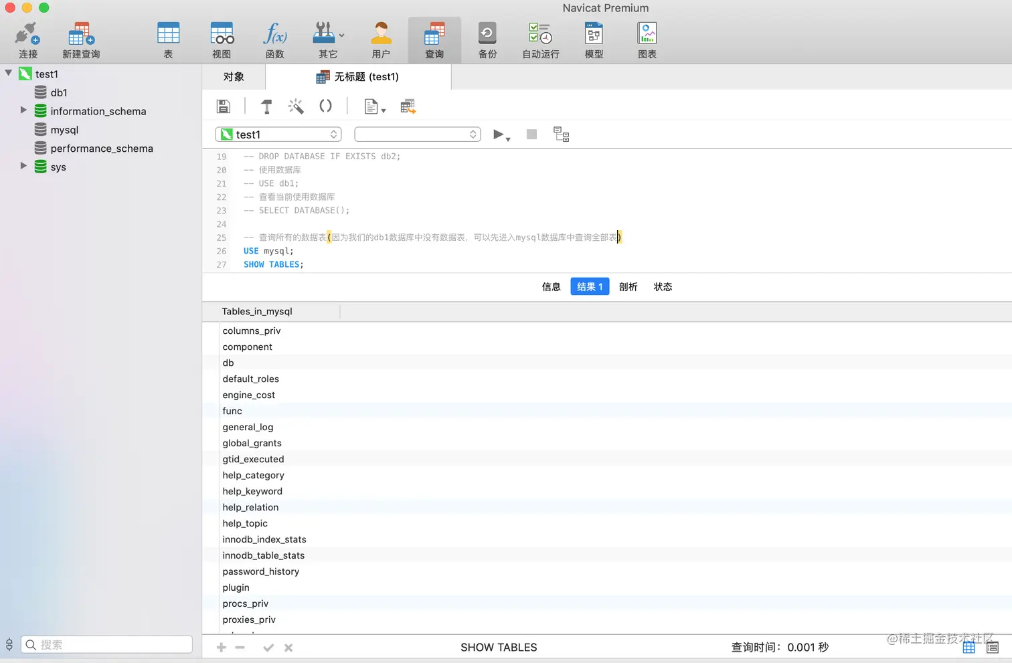Open the 状态 status tab
1012x663 pixels.
[x=663, y=286]
